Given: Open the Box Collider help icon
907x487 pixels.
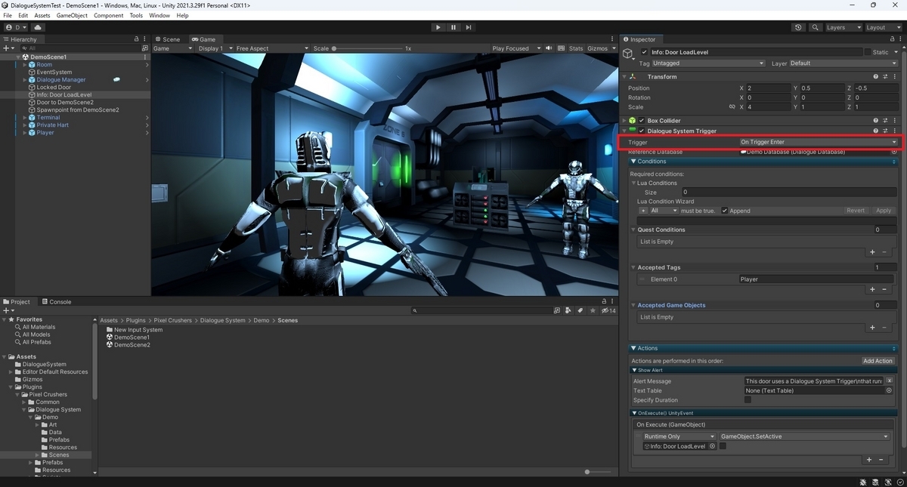Looking at the screenshot, I should (x=876, y=121).
